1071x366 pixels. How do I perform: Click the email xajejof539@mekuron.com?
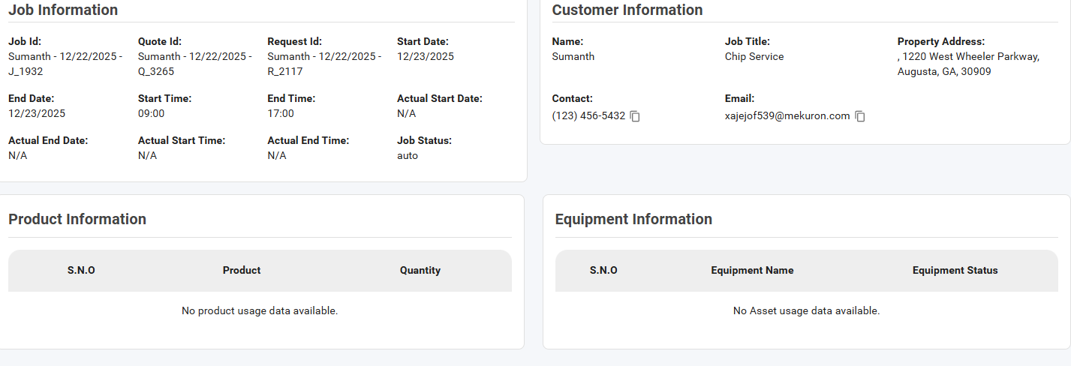(x=787, y=116)
